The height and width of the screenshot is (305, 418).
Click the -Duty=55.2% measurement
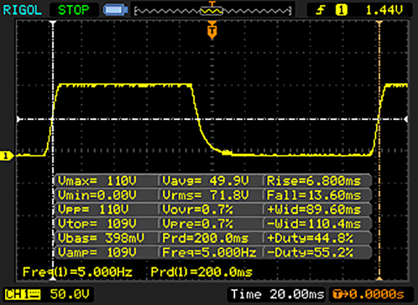(310, 252)
